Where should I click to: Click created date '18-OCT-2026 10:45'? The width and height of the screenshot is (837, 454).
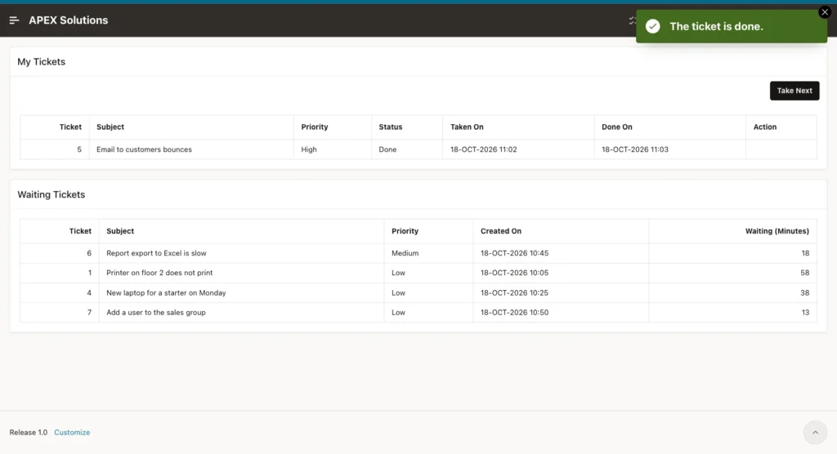tap(515, 253)
